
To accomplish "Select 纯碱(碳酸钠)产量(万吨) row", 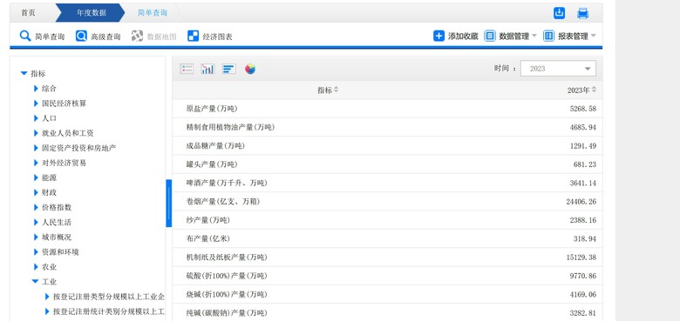I will pyautogui.click(x=387, y=312).
